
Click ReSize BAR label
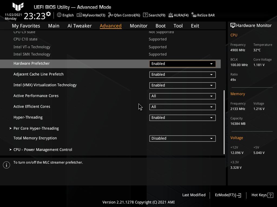[x=206, y=15]
